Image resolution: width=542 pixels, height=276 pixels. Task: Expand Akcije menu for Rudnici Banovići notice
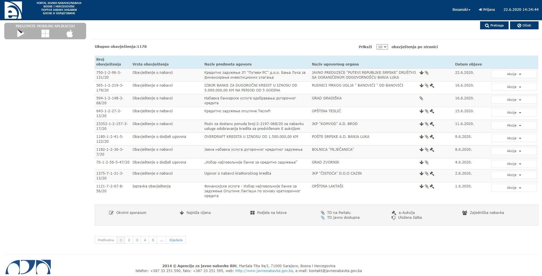coord(514,87)
